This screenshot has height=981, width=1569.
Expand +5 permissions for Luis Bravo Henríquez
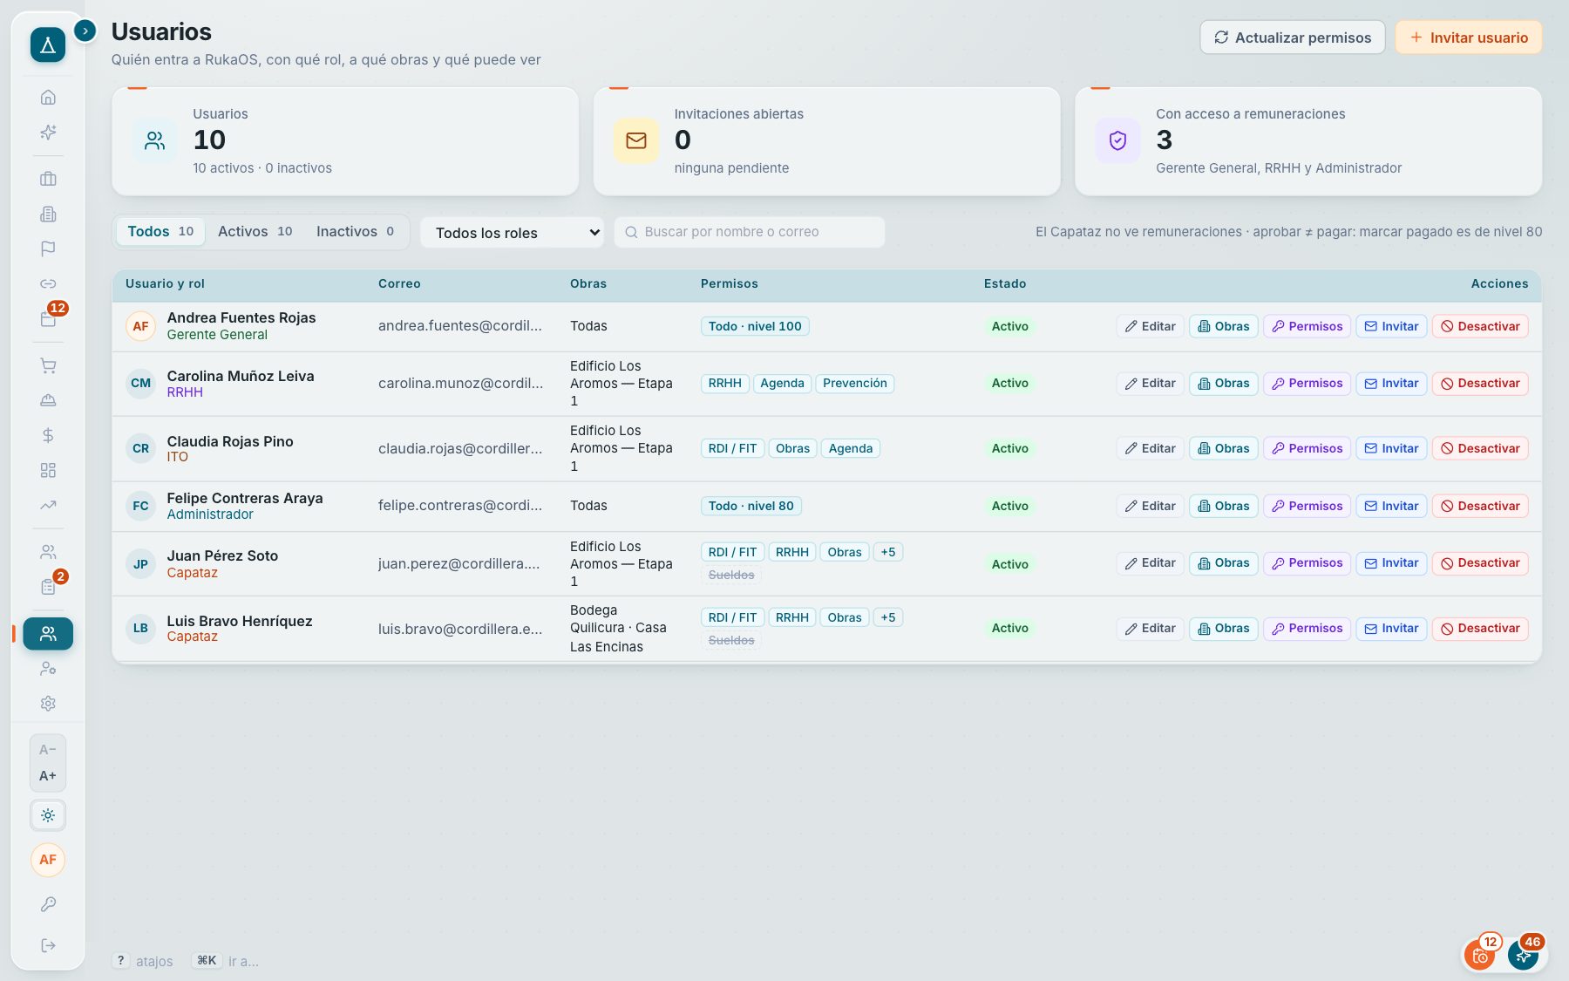(x=888, y=617)
